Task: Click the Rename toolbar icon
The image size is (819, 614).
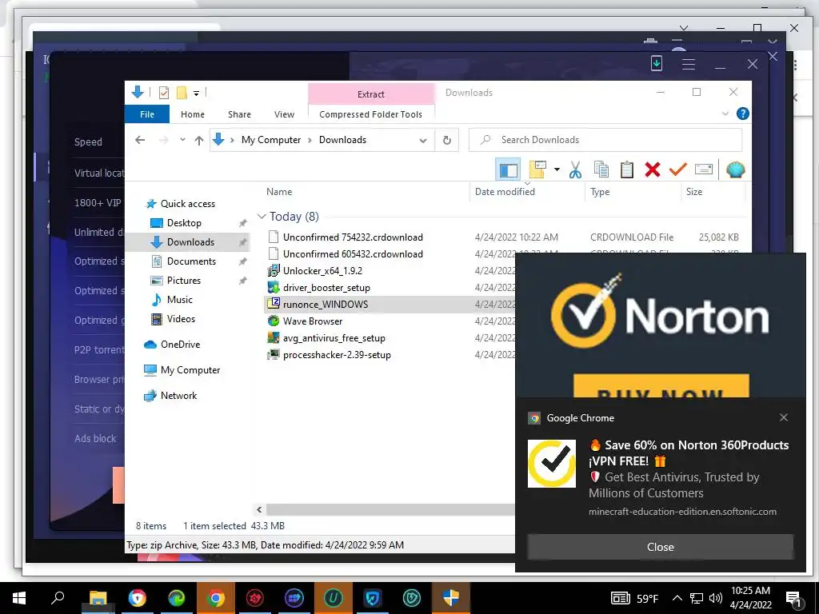Action: [704, 169]
